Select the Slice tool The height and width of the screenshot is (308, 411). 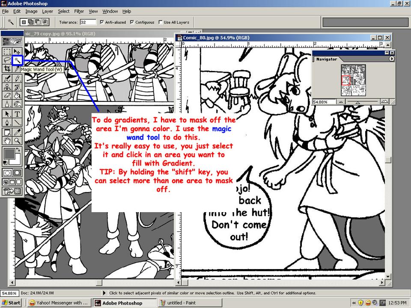point(17,69)
